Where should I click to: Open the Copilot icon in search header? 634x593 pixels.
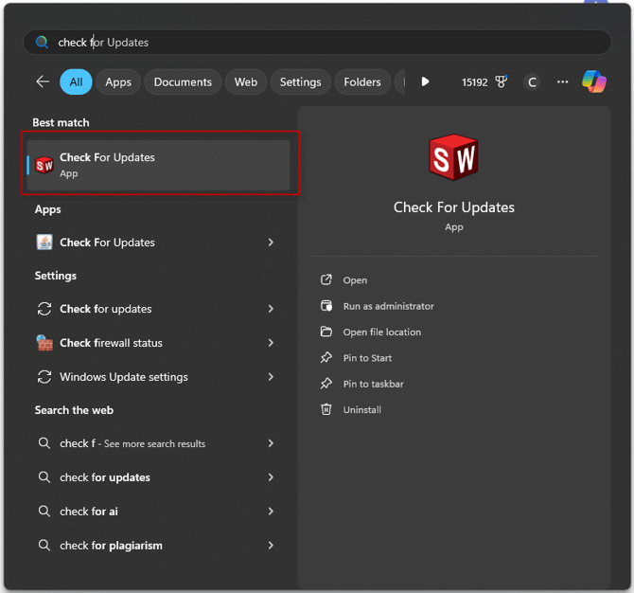point(594,82)
